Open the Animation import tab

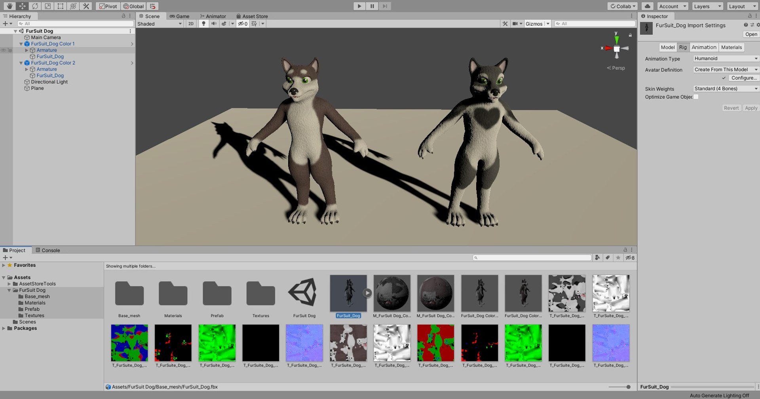tap(704, 47)
